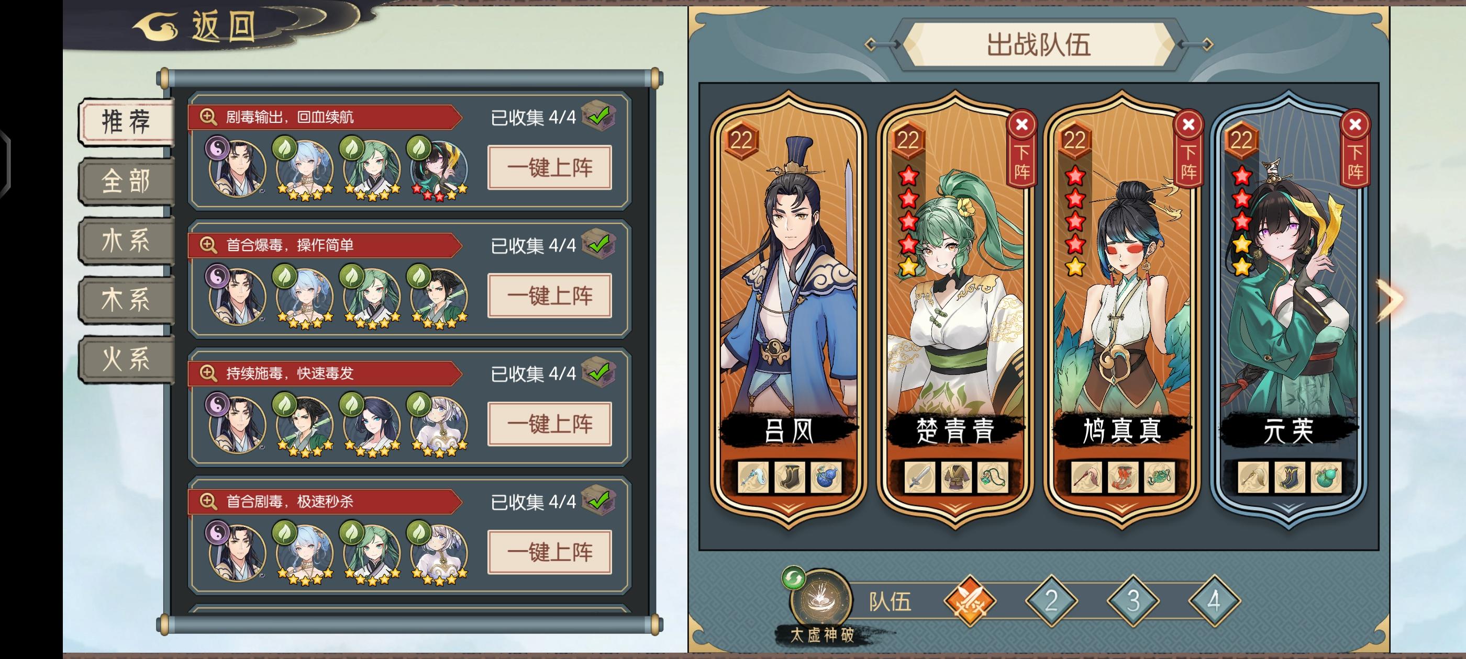
Task: Expand next page with right arrow
Action: coord(1390,300)
